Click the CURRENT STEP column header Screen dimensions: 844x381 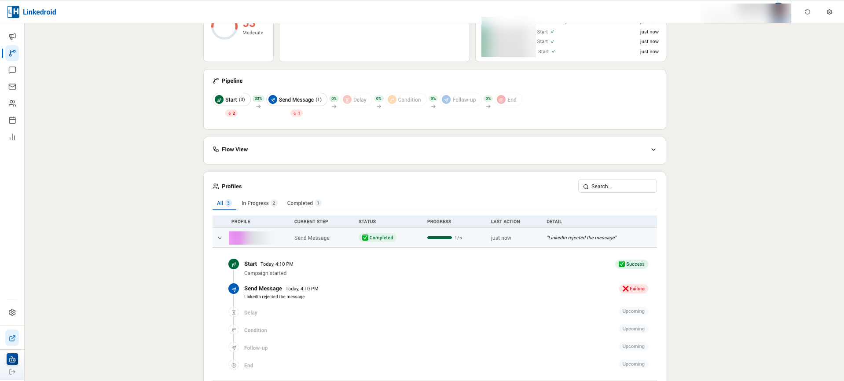311,222
